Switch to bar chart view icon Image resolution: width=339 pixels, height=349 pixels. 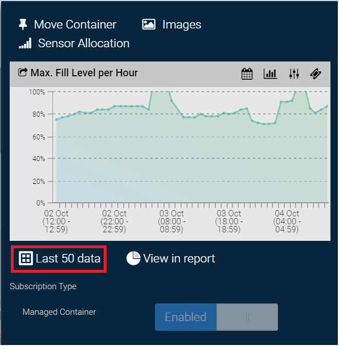click(270, 73)
